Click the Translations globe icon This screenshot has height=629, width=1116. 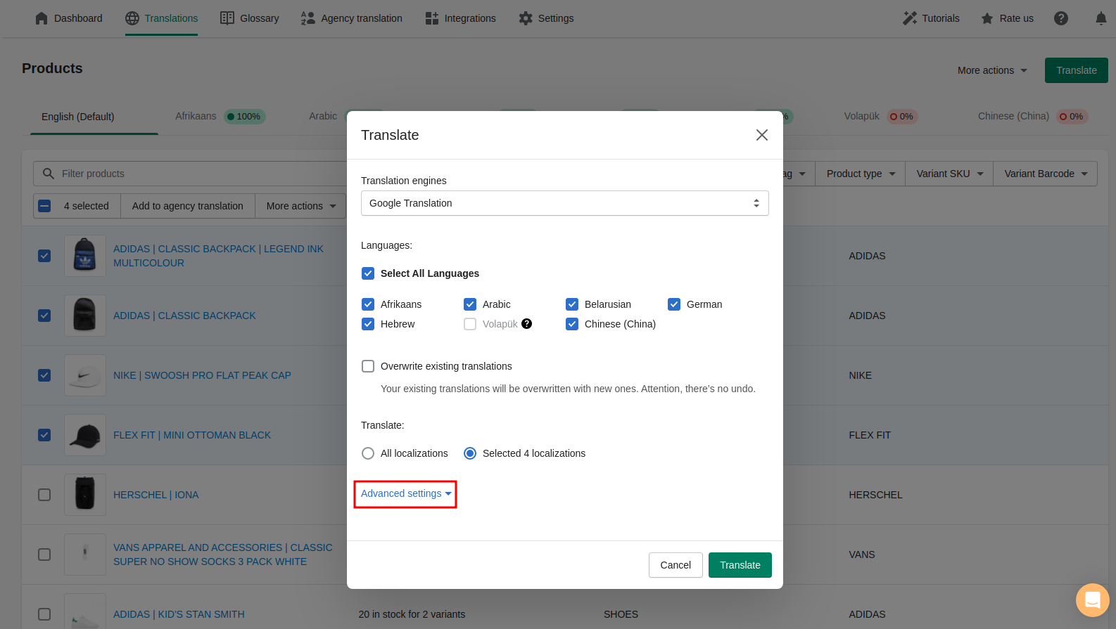point(132,18)
